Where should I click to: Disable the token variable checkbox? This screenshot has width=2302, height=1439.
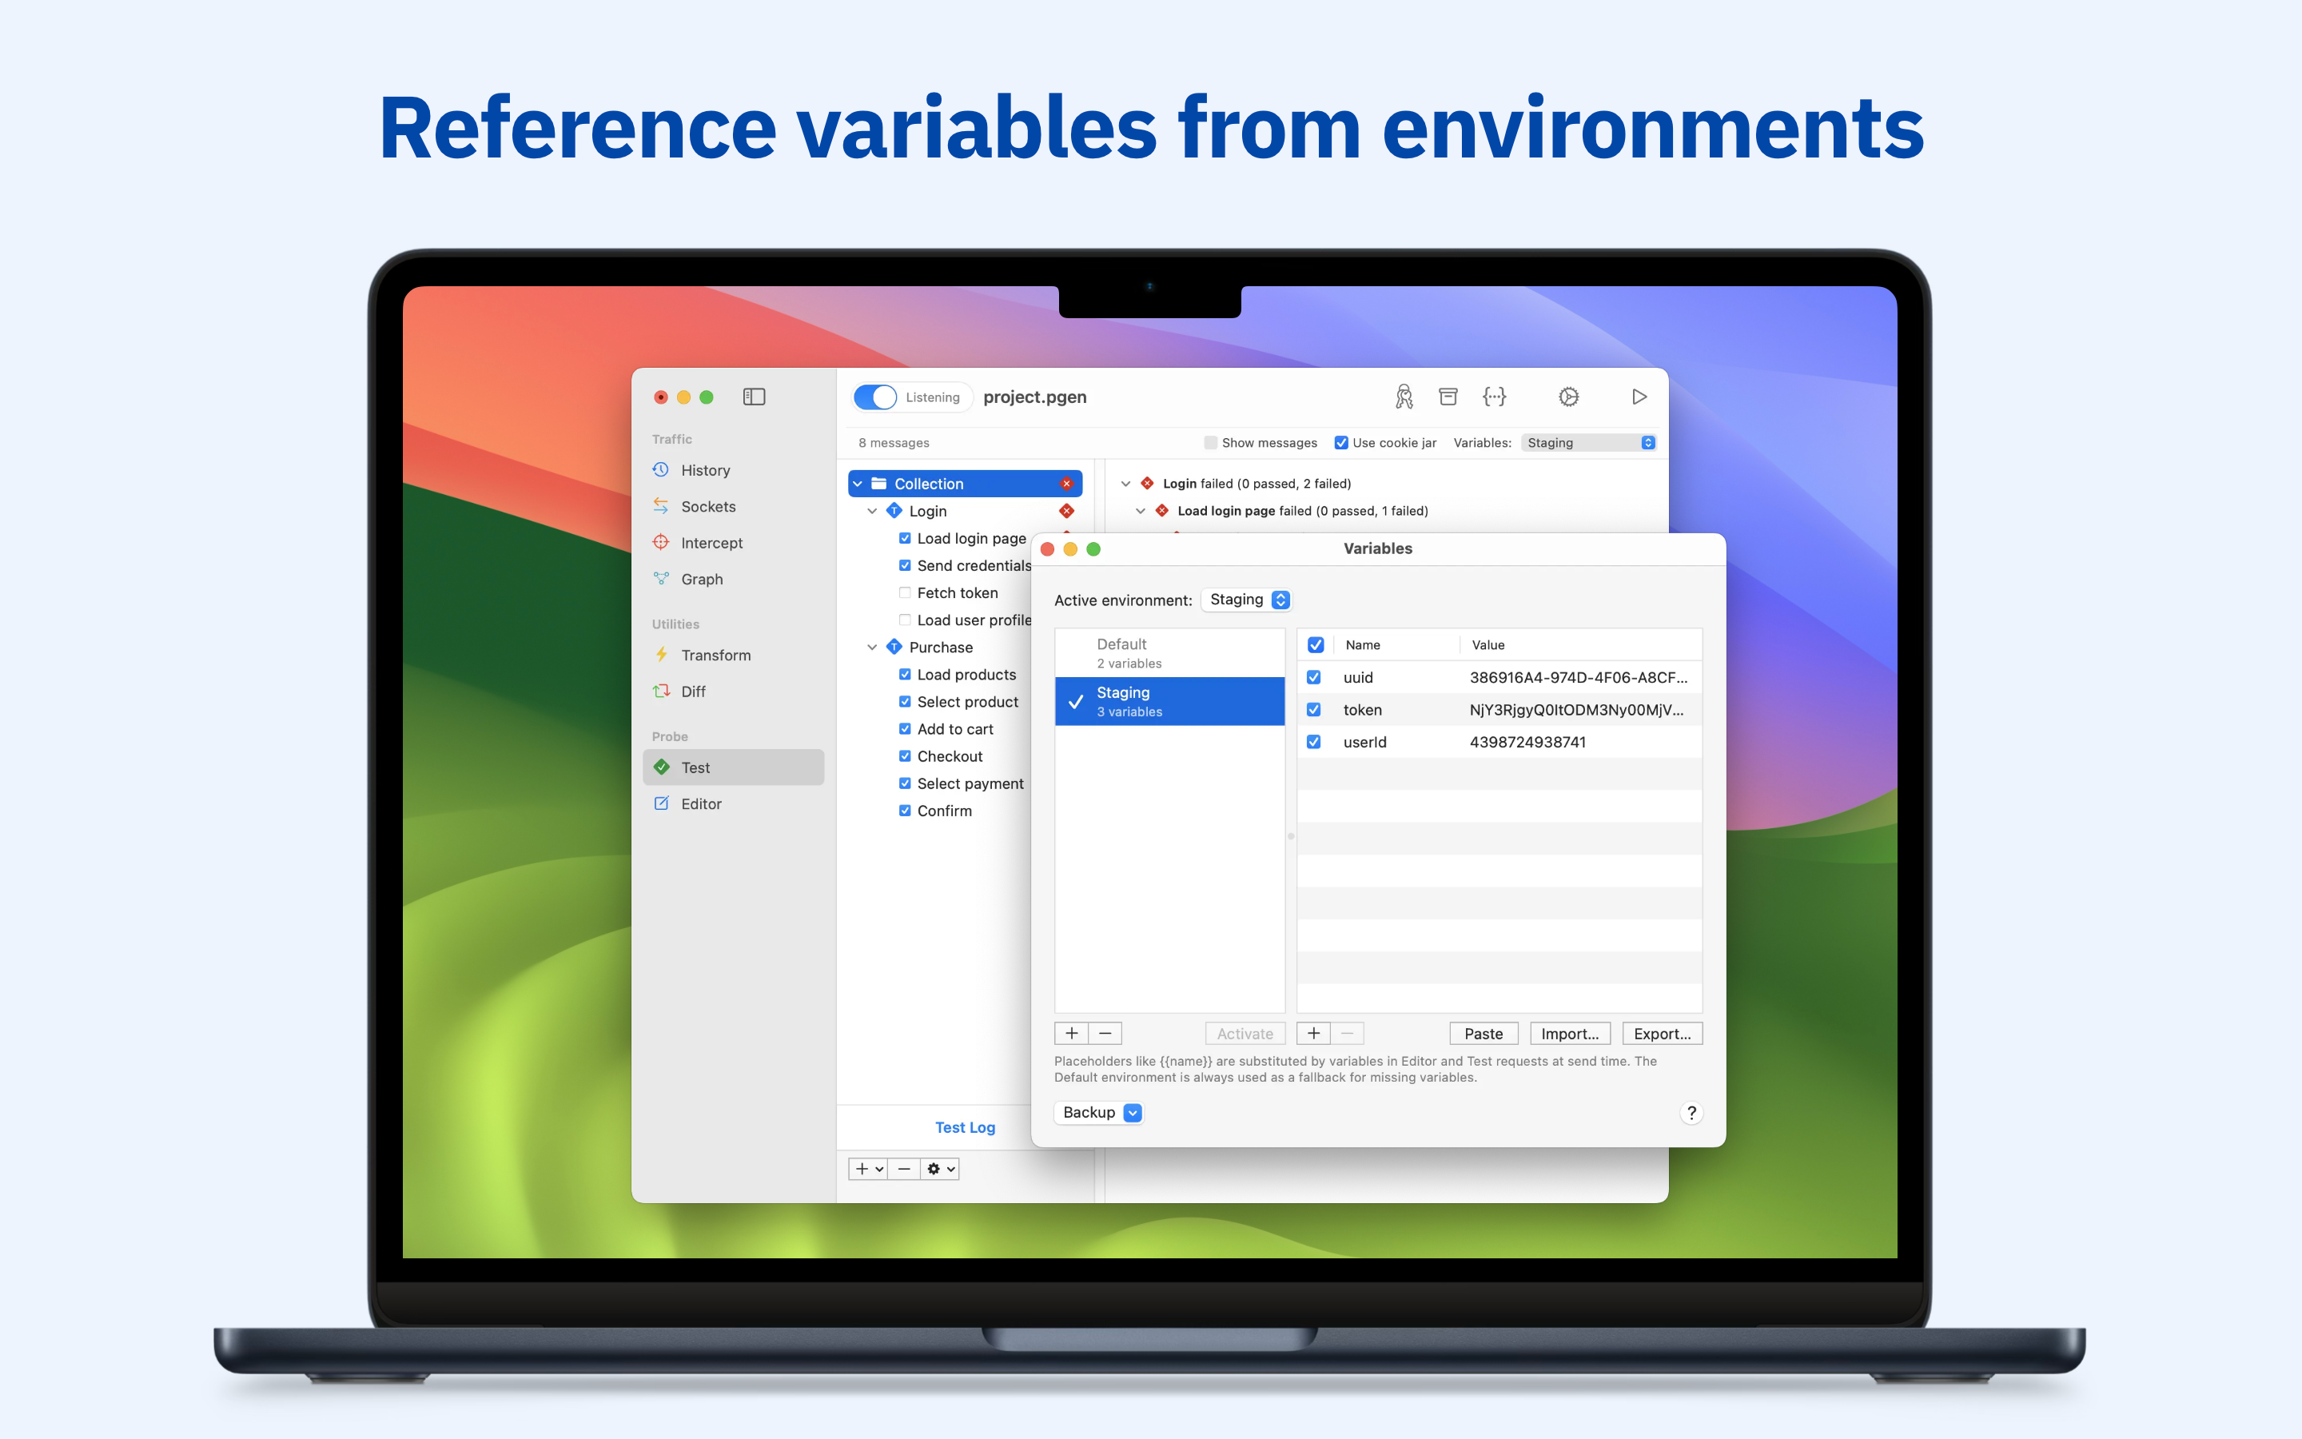(1314, 710)
